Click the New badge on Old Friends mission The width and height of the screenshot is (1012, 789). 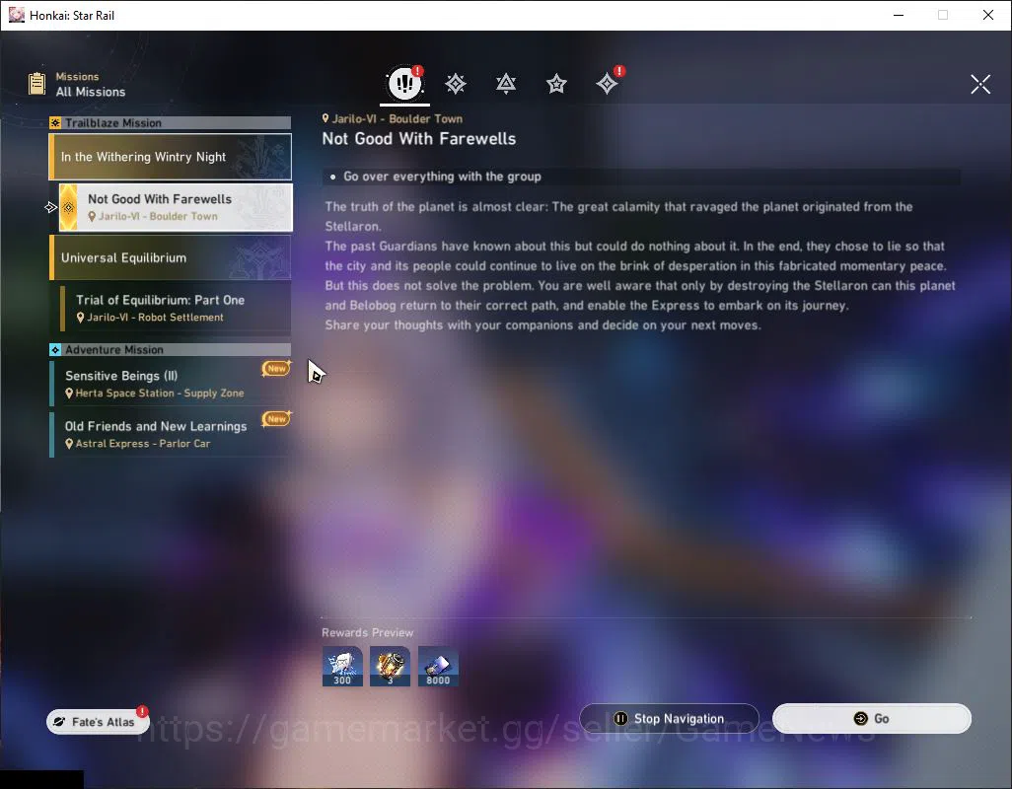pyautogui.click(x=276, y=419)
